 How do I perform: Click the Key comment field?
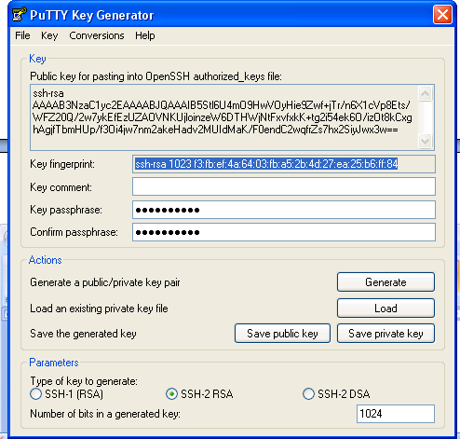point(284,186)
